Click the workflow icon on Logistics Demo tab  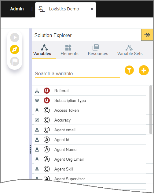42,9
